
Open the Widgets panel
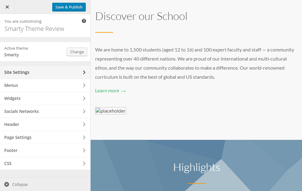[x=45, y=98]
